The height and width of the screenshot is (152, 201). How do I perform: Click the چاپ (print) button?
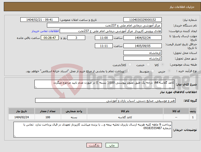pos(112,145)
